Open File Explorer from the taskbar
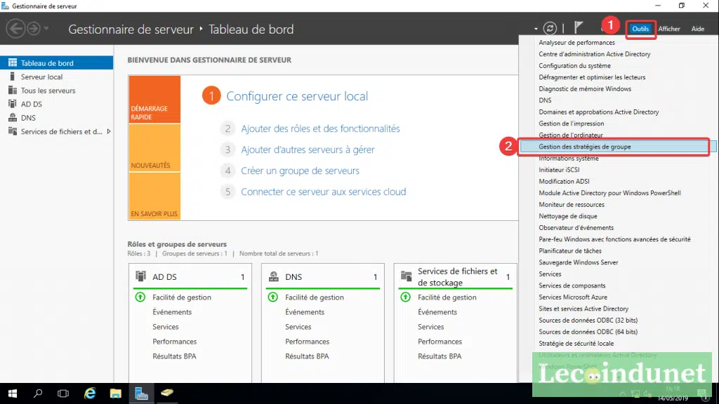Viewport: 719px width, 404px height. [x=116, y=393]
